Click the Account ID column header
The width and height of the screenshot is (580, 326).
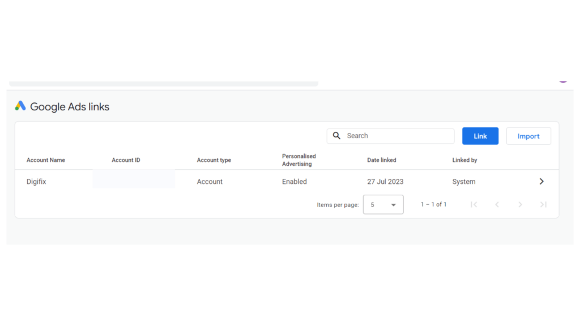coord(126,160)
